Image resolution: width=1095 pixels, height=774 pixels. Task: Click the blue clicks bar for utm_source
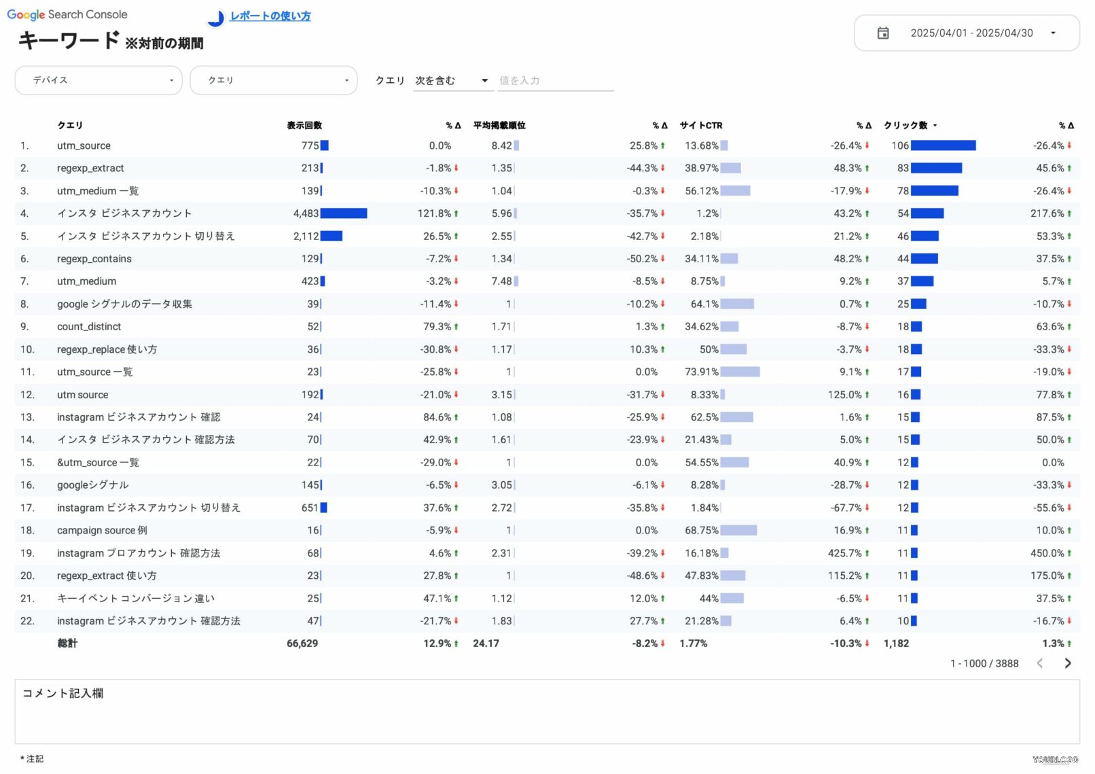(943, 146)
